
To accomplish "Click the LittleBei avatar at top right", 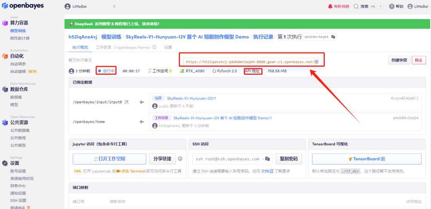I will 410,6.
